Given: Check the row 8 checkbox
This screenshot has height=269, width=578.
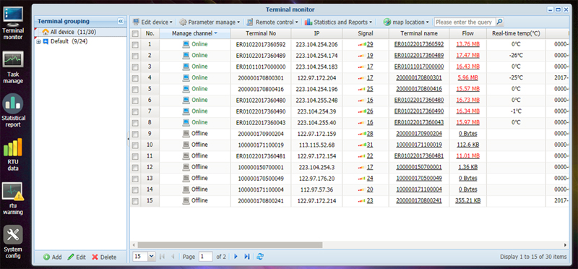Looking at the screenshot, I should click(135, 123).
